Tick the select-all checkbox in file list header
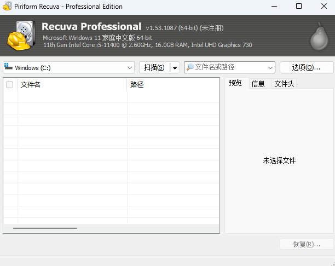This screenshot has height=266, width=335. pyautogui.click(x=10, y=84)
